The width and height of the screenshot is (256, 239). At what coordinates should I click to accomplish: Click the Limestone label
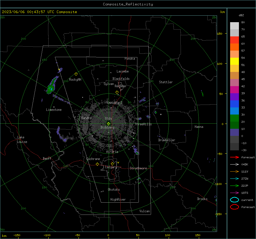(x=54, y=110)
